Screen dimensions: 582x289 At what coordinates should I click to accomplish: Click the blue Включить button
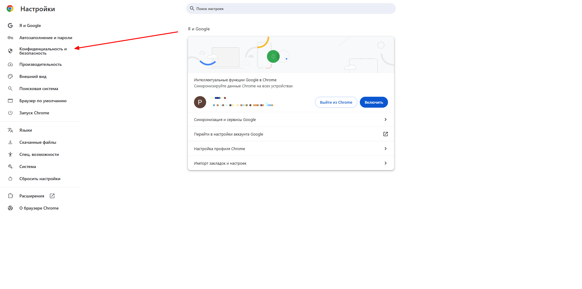[x=374, y=102]
